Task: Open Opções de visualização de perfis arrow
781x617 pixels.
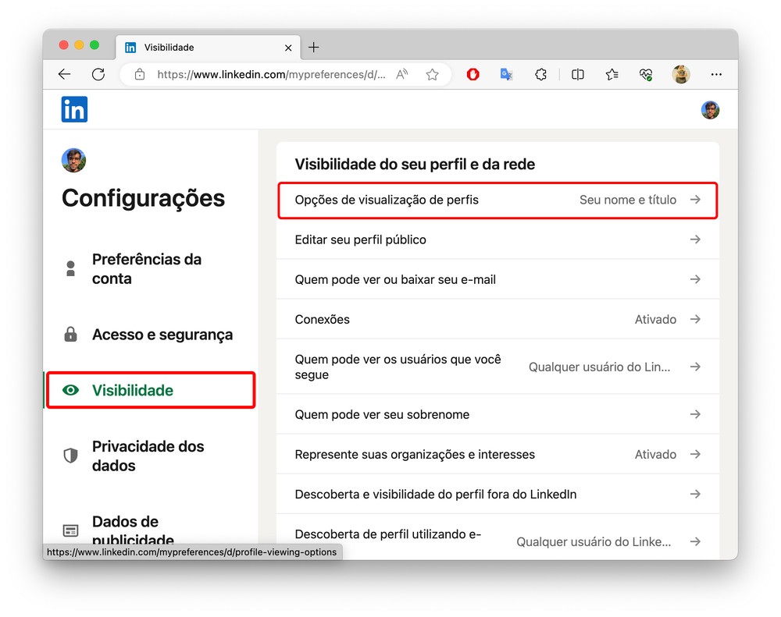Action: tap(695, 200)
